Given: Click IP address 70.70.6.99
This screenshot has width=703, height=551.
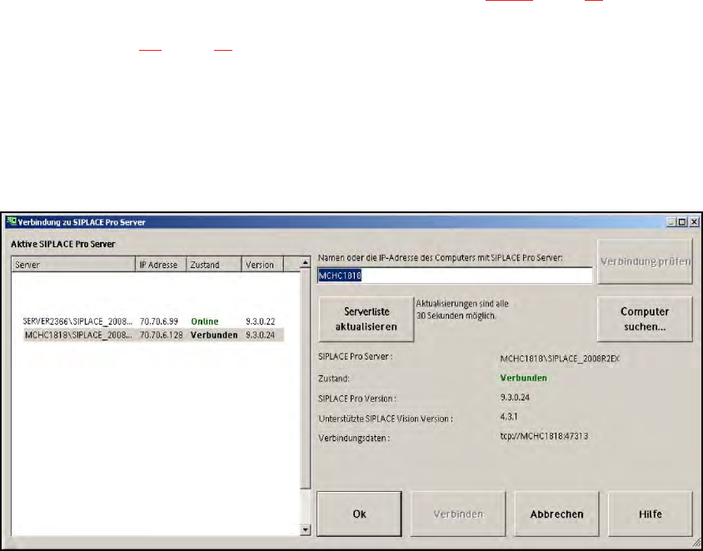Looking at the screenshot, I should click(159, 321).
